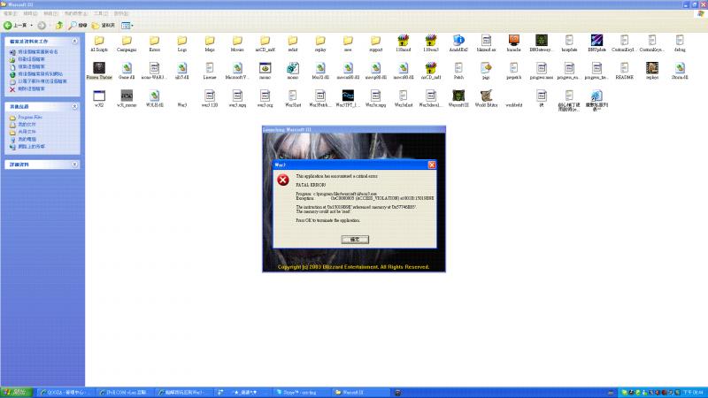Viewport: 708px width, 398px height.
Task: Click the red error icon in the dialog
Action: (283, 180)
